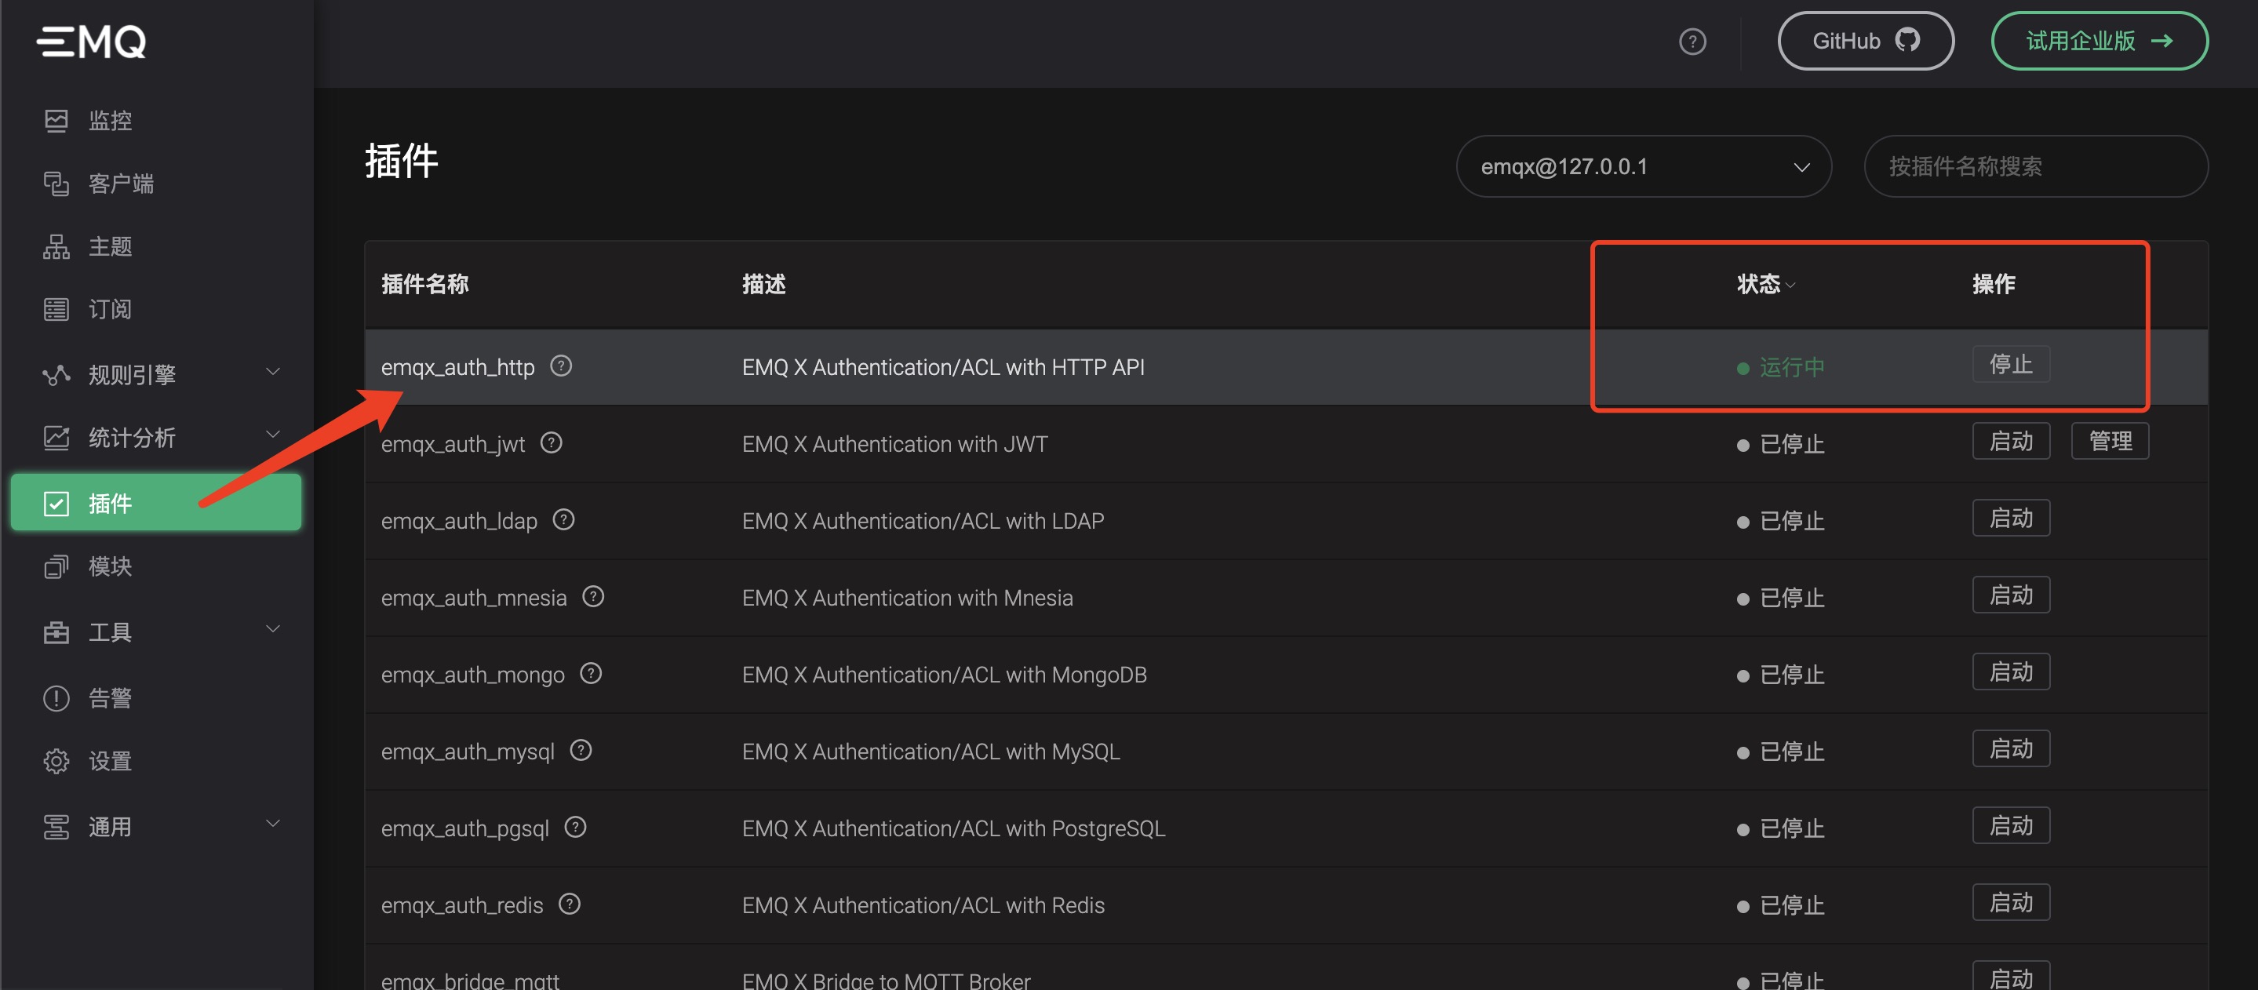This screenshot has width=2258, height=990.
Task: Click the subscriptions (订阅) sidebar icon
Action: click(x=56, y=309)
